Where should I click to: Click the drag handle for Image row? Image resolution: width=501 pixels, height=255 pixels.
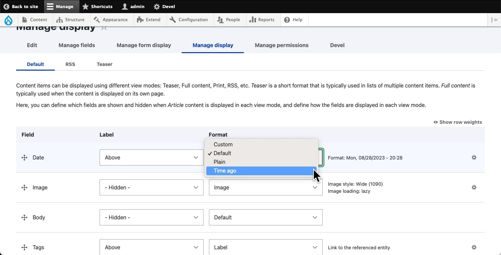pos(24,187)
